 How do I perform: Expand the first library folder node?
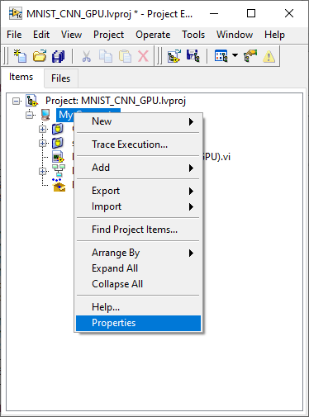tap(43, 129)
